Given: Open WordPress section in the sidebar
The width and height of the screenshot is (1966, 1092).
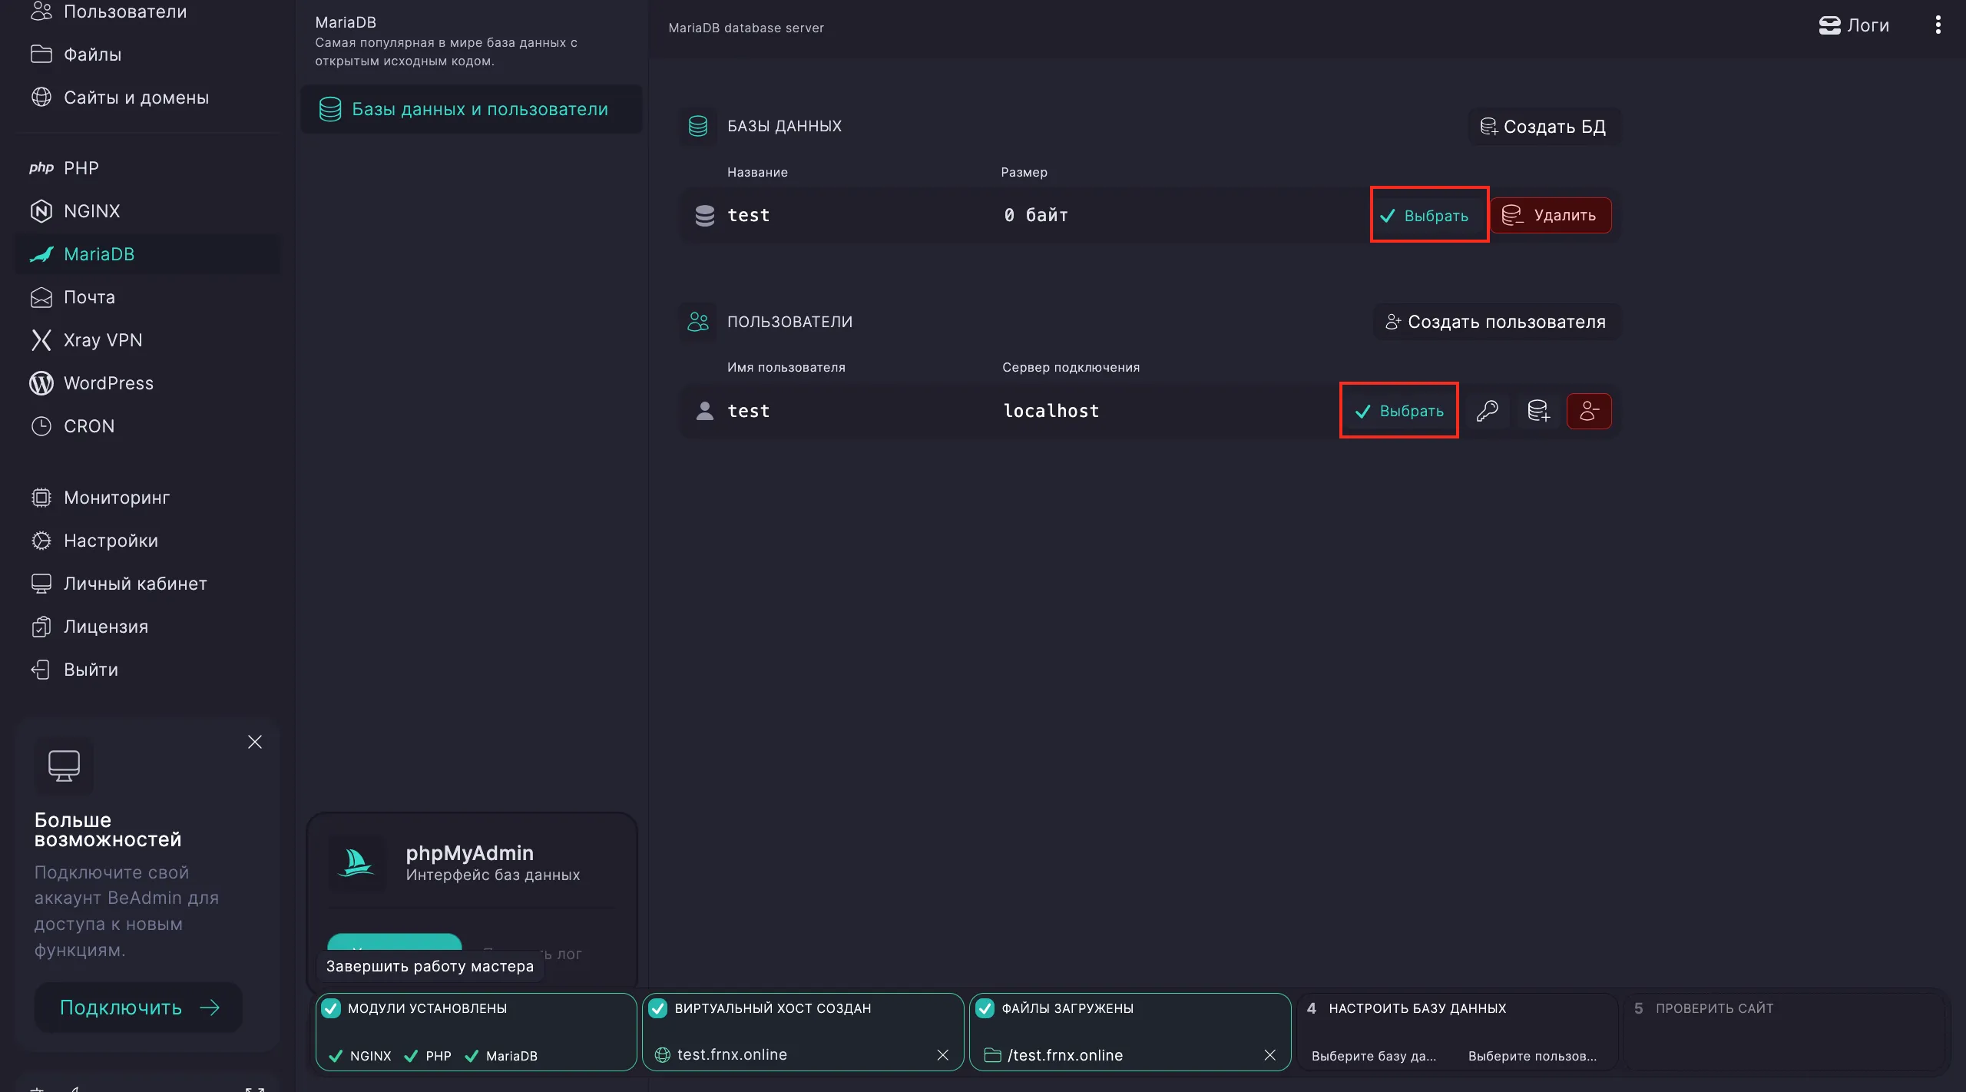Looking at the screenshot, I should (108, 383).
